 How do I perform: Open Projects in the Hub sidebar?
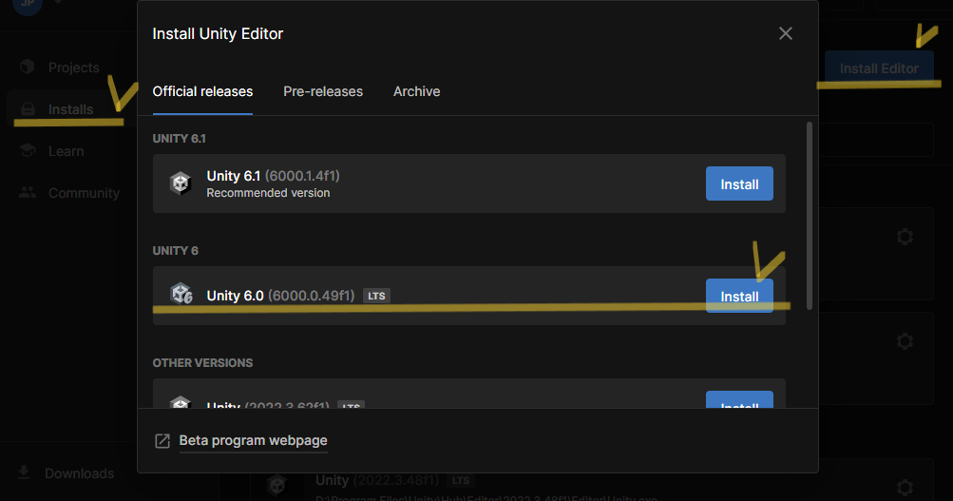(x=73, y=67)
